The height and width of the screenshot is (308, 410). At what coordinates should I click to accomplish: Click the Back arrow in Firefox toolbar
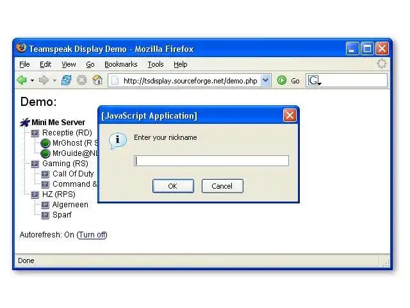tap(22, 80)
